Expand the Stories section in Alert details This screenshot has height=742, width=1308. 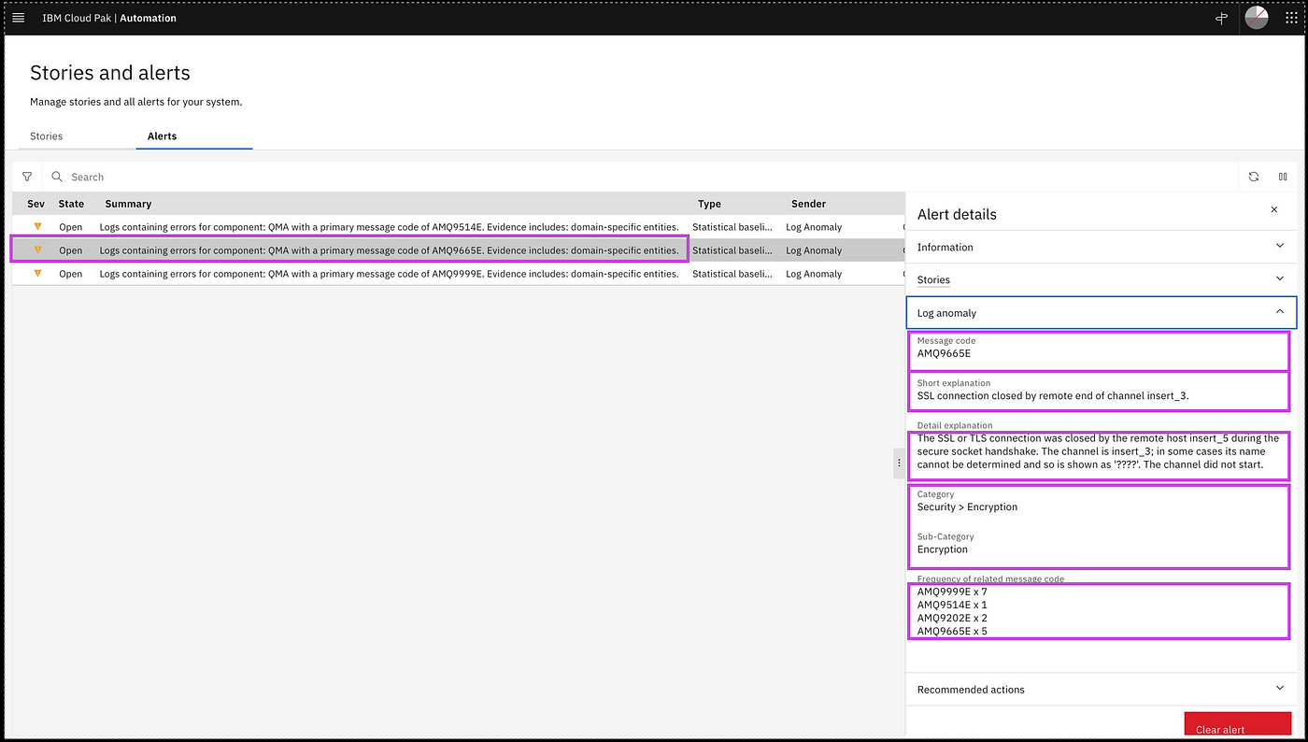[1101, 278]
